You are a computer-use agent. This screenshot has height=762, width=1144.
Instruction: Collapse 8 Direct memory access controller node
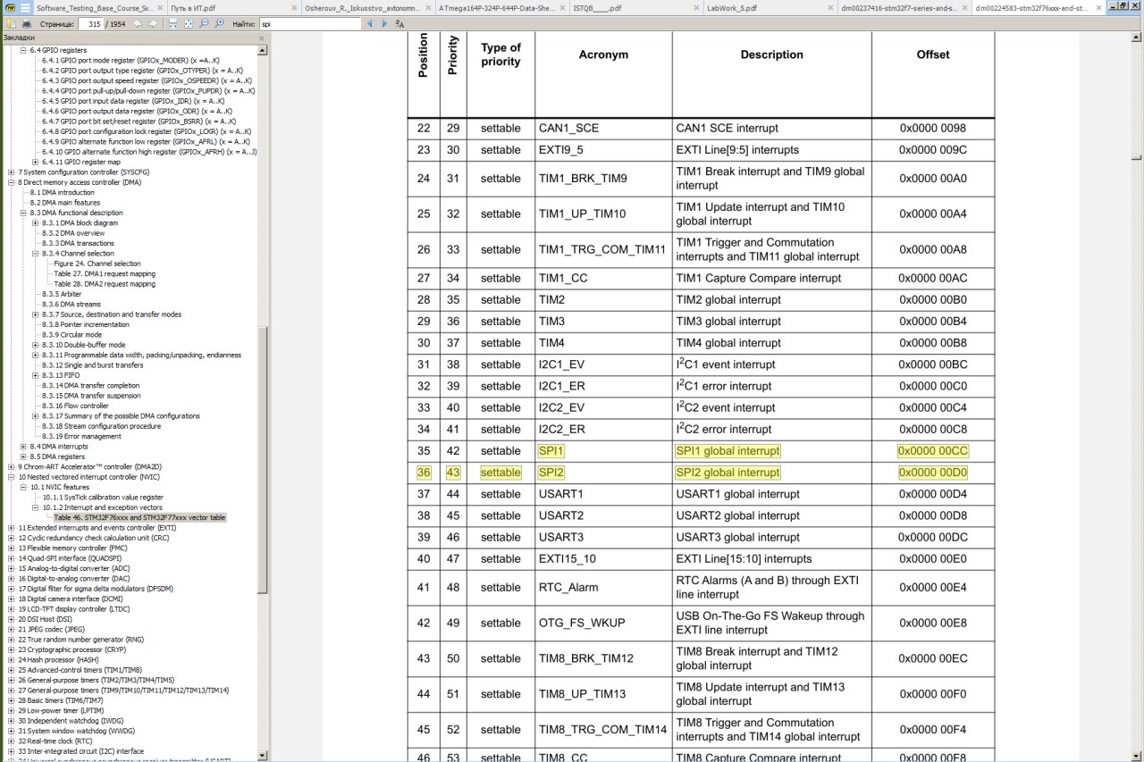point(11,182)
